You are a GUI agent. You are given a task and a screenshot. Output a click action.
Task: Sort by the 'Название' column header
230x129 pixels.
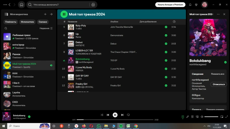[x=72, y=22]
